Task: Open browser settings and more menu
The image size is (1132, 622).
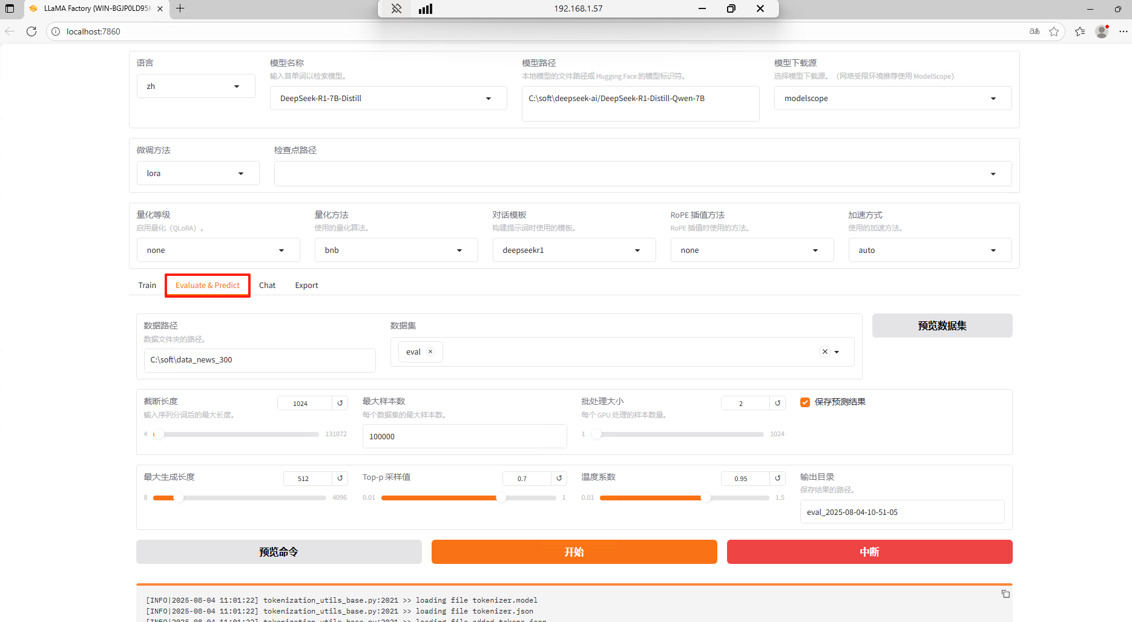Action: pos(1124,31)
